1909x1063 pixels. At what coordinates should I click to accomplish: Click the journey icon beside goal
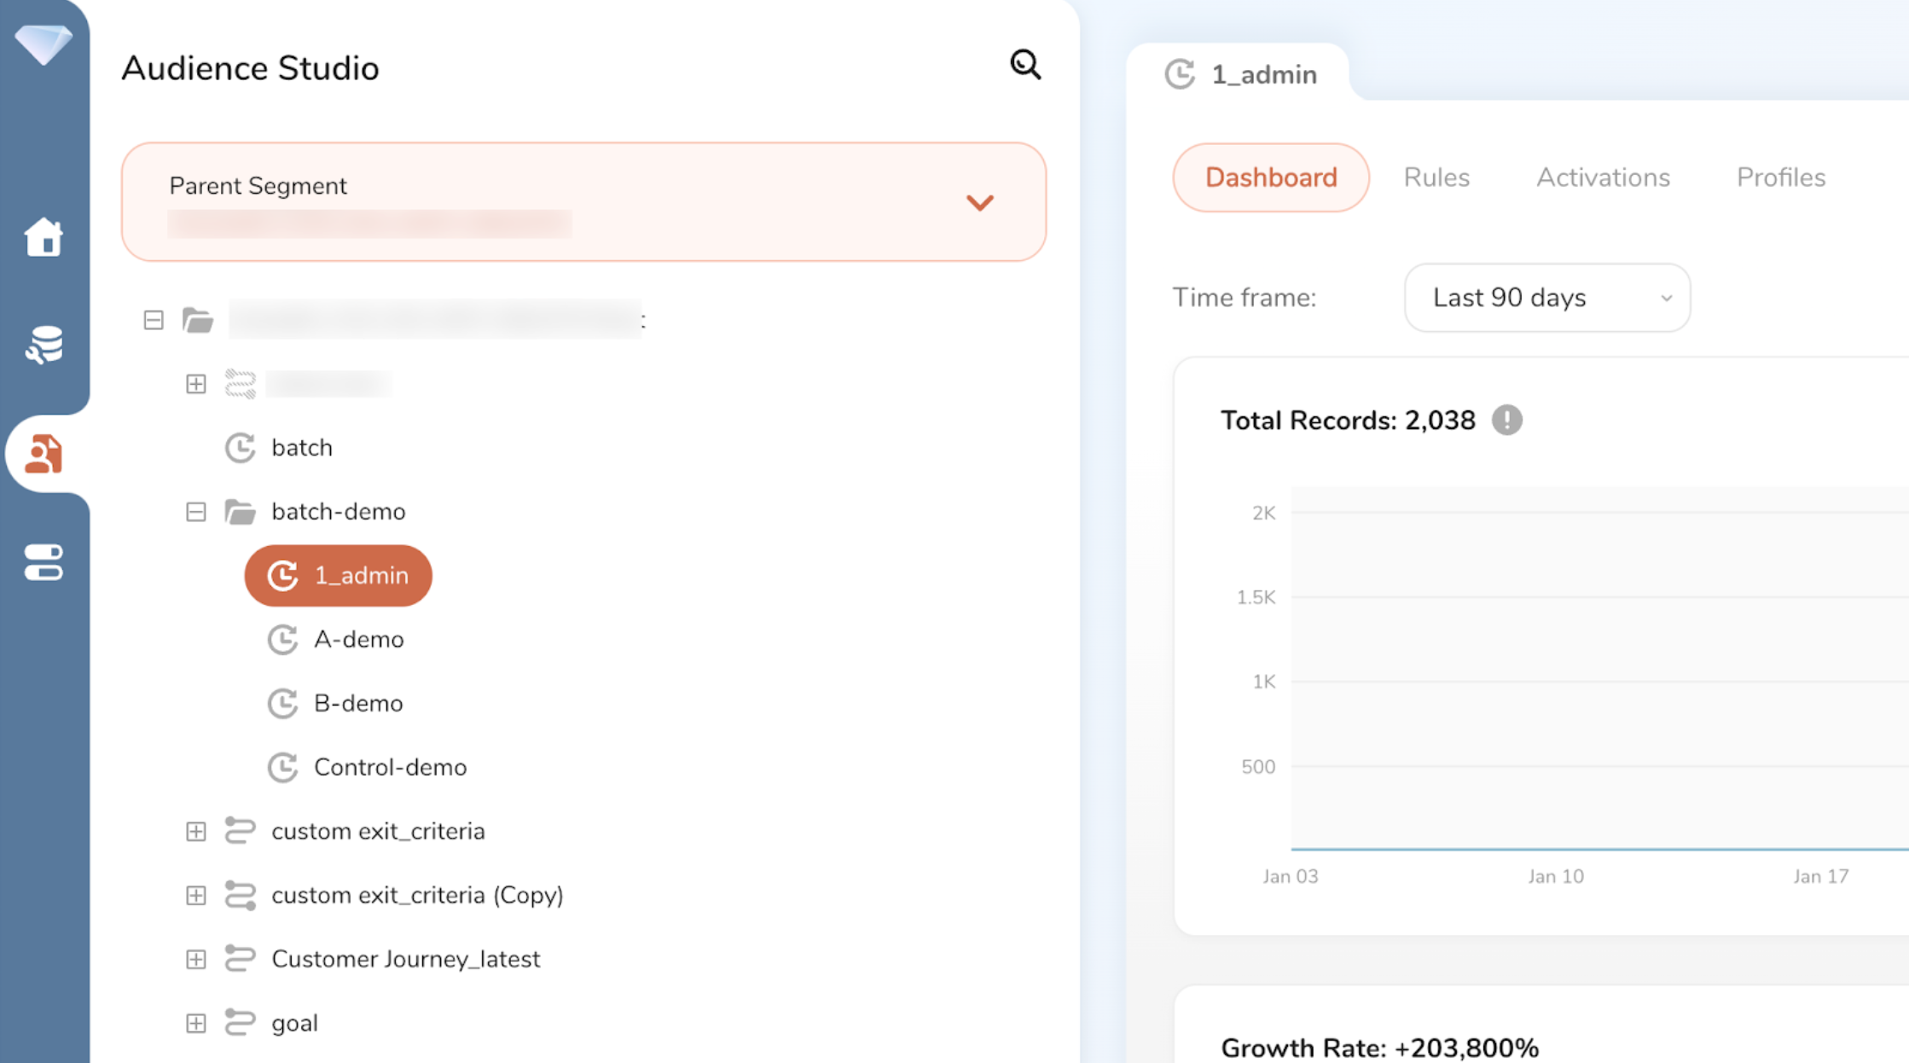click(240, 1022)
